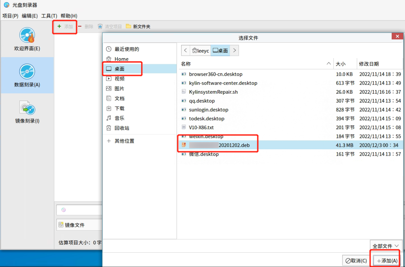405x267 pixels.
Task: Click the 镜像文件 field in main window
Action: coord(79,225)
